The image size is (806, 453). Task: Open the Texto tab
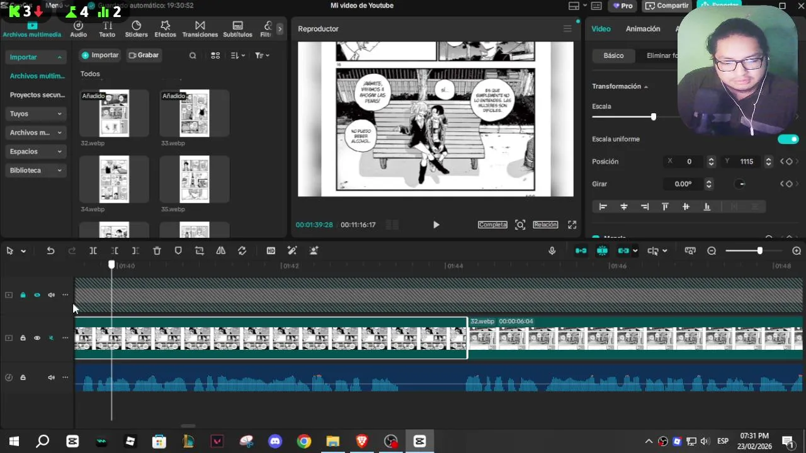[x=107, y=29]
